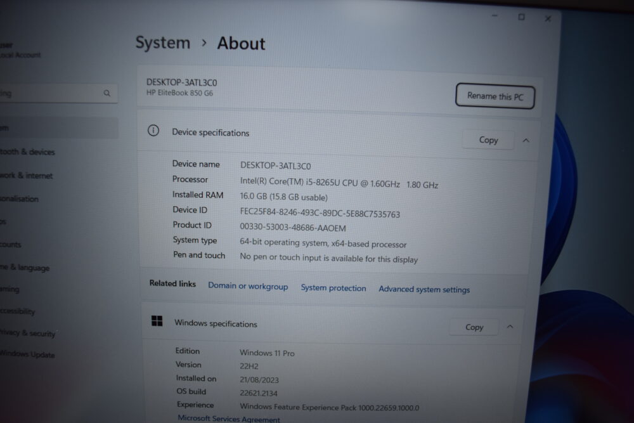This screenshot has height=423, width=634.
Task: Click the HP EliteBook 850 G6 model text
Action: (x=179, y=93)
